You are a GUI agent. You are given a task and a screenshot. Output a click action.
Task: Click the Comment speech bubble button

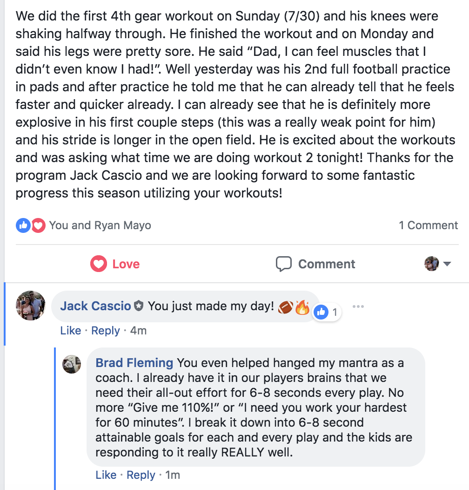[315, 264]
